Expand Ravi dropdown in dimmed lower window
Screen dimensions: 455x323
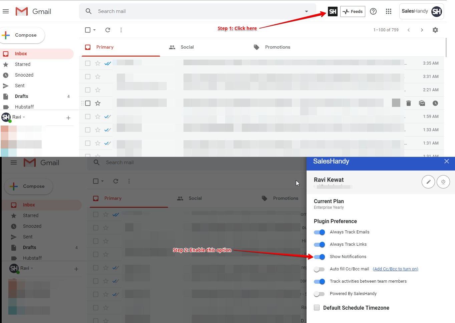(x=32, y=268)
